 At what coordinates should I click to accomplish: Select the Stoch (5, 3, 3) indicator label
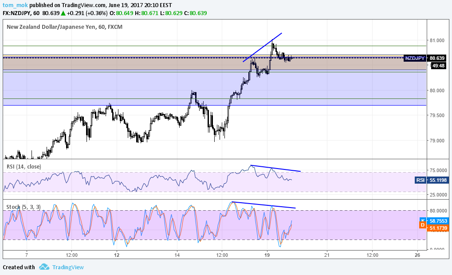(24, 207)
